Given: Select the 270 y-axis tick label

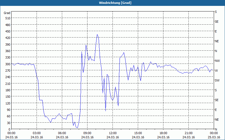Looking at the screenshot, I should [x=7, y=71].
